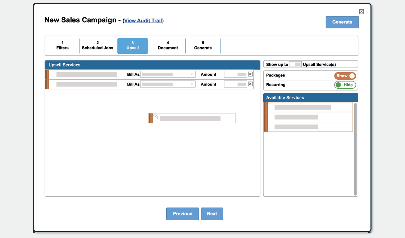405x238 pixels.
Task: Go to step 5 Generate tab
Action: point(203,46)
